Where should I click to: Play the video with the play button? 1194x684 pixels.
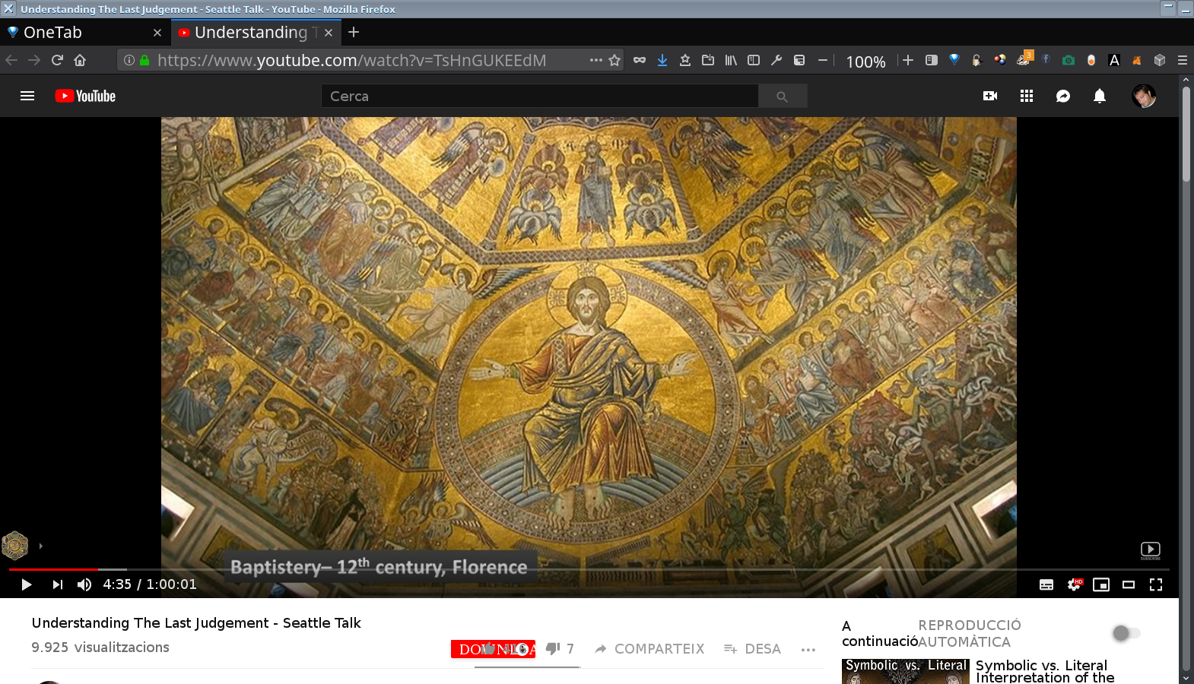click(x=27, y=584)
